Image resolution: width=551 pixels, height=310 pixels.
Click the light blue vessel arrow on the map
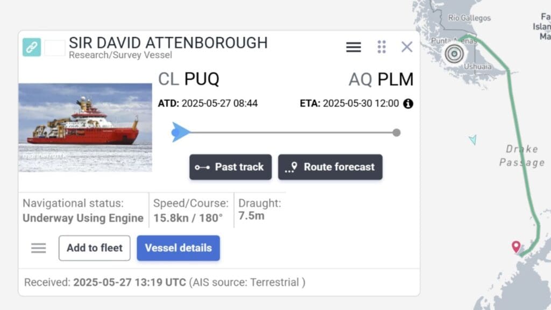click(472, 140)
